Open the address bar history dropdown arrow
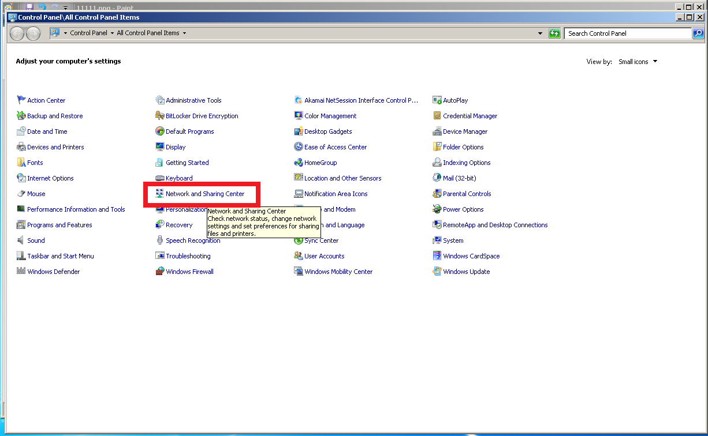Image resolution: width=708 pixels, height=436 pixels. pyautogui.click(x=541, y=33)
